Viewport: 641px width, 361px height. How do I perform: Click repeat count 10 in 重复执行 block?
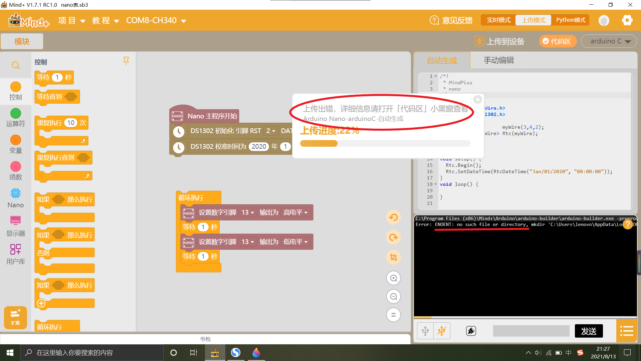point(71,123)
